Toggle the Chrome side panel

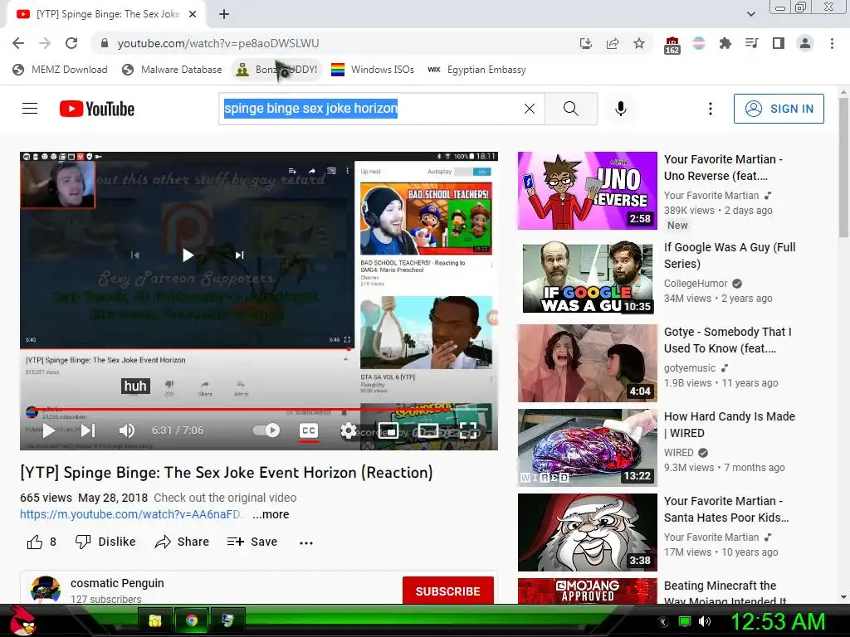point(779,43)
